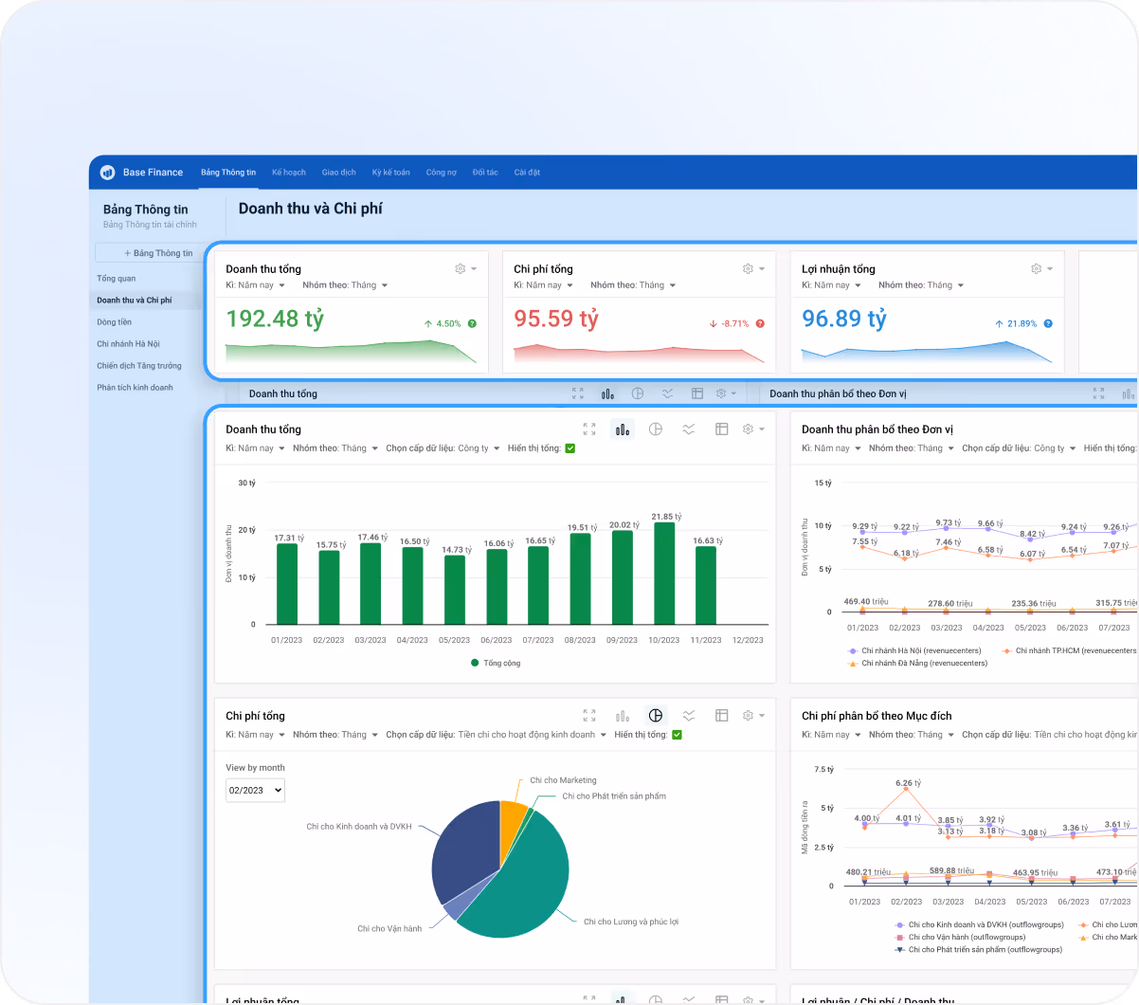Viewport: 1139px width, 1005px height.
Task: Open Nhóm theo: Tháng dropdown on Chi phí tổng card
Action: click(633, 285)
